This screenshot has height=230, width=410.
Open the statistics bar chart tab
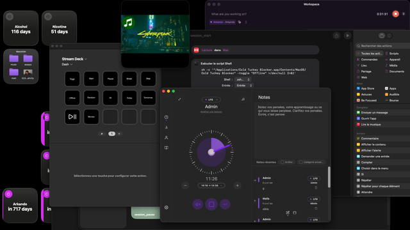pos(167,127)
